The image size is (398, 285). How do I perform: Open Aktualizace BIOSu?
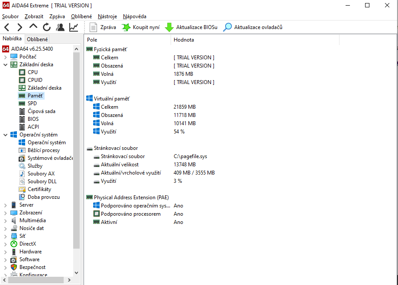tap(191, 27)
